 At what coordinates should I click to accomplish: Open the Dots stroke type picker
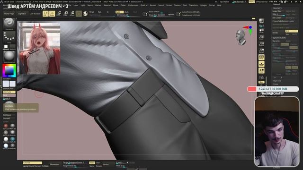[9, 37]
